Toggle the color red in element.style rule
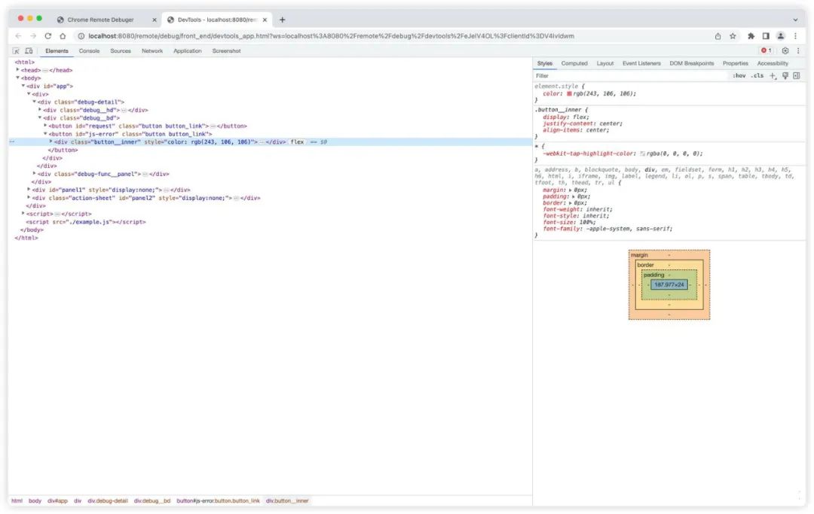The width and height of the screenshot is (814, 514). [570, 93]
